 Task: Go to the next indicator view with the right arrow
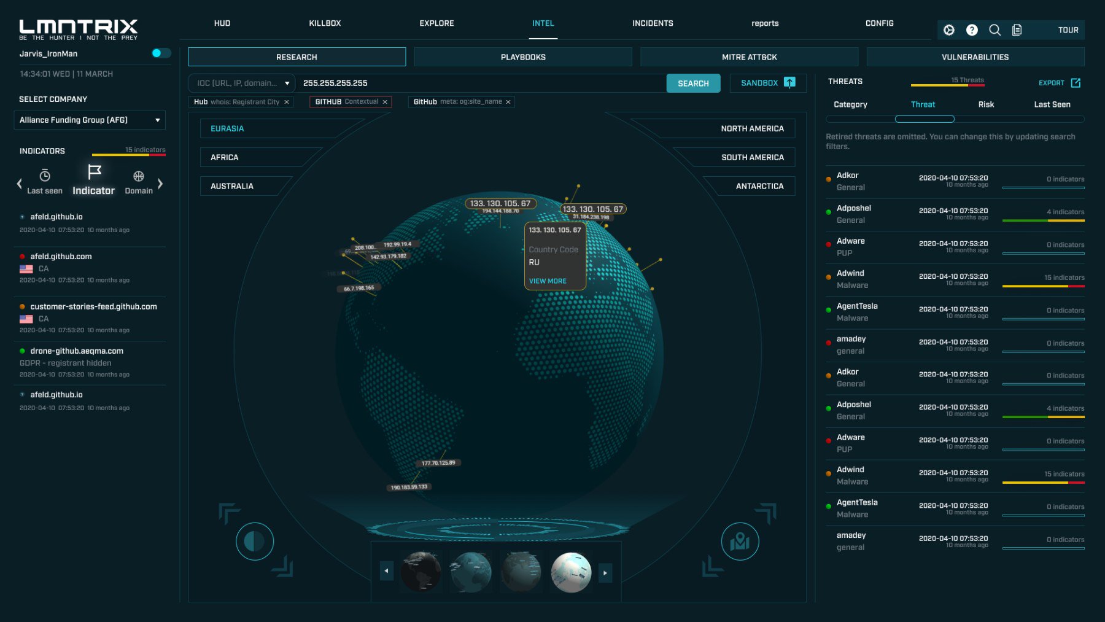click(x=160, y=184)
